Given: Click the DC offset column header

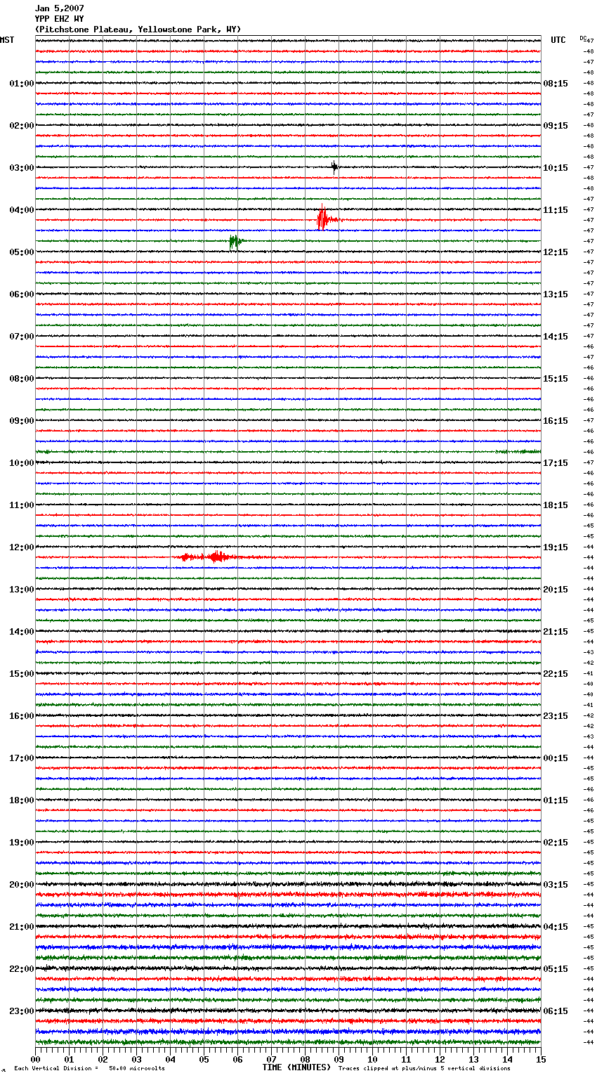Looking at the screenshot, I should [584, 38].
